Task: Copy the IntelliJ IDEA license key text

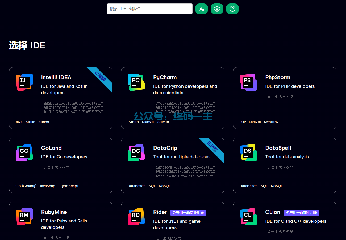Action: [x=73, y=107]
